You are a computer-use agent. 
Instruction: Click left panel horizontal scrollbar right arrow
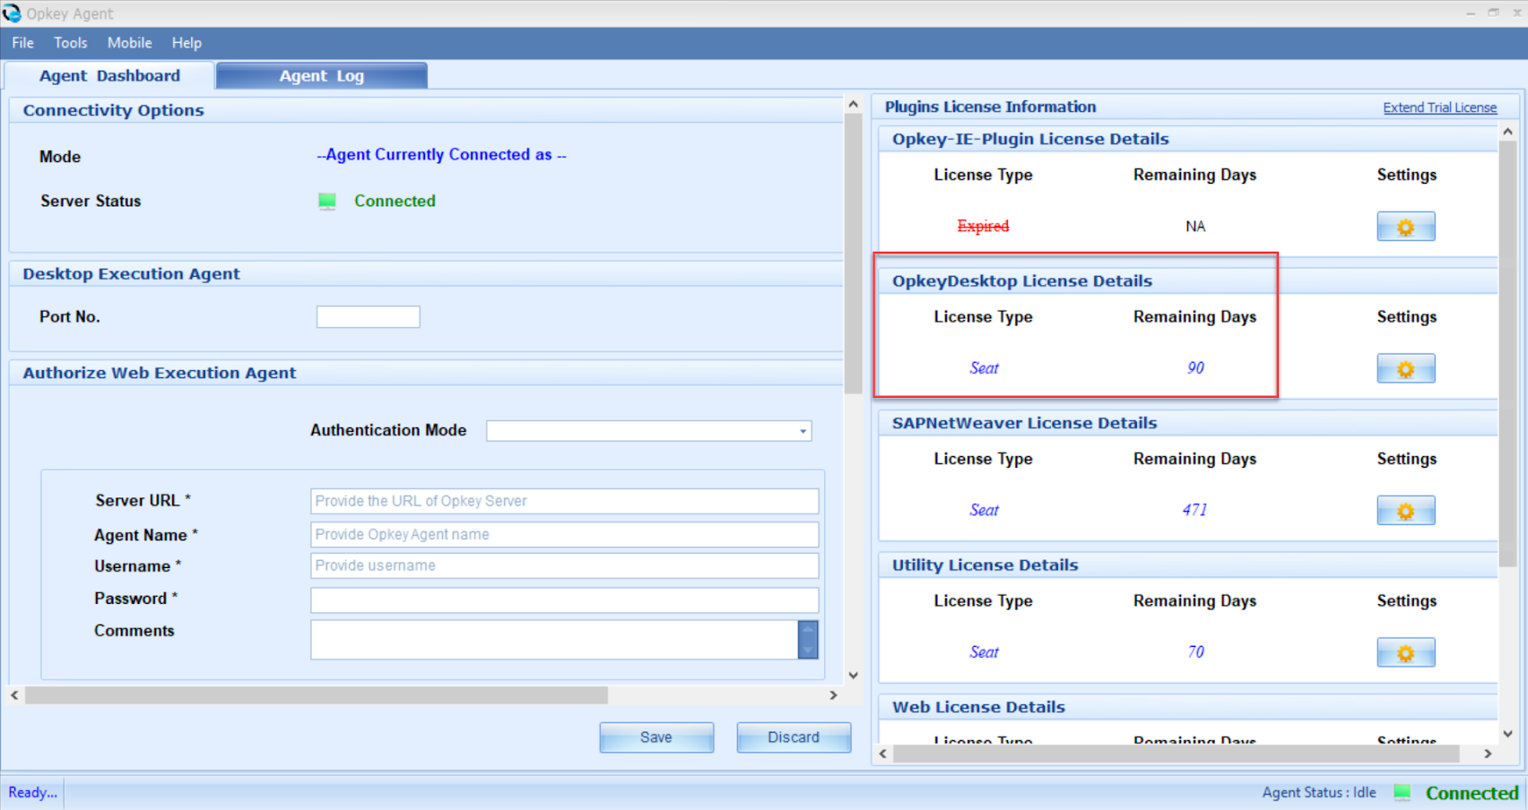(833, 695)
